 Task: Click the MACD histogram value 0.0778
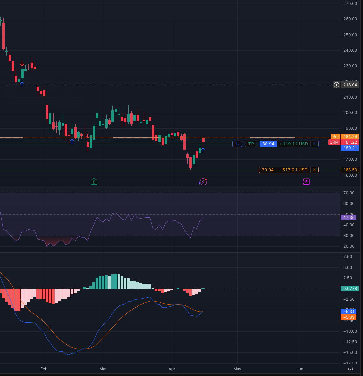pos(350,288)
